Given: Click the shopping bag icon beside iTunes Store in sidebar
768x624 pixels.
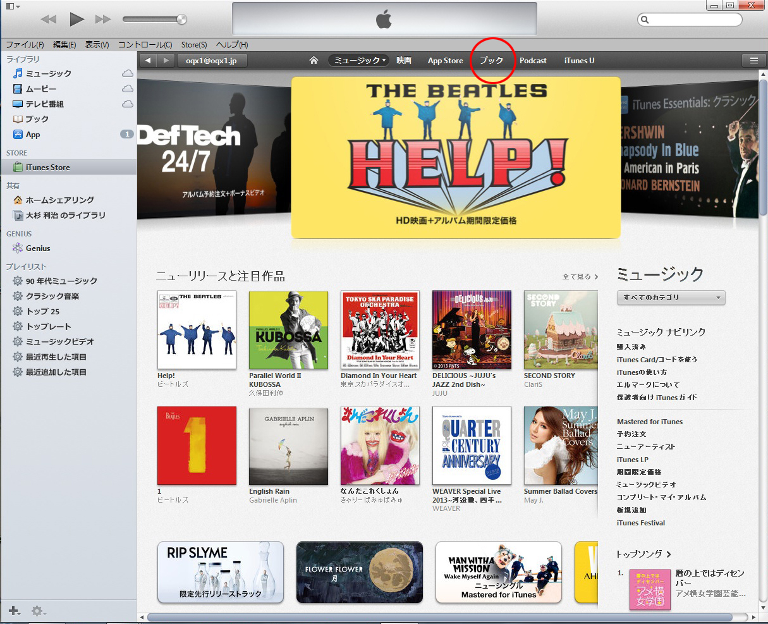Looking at the screenshot, I should point(18,167).
